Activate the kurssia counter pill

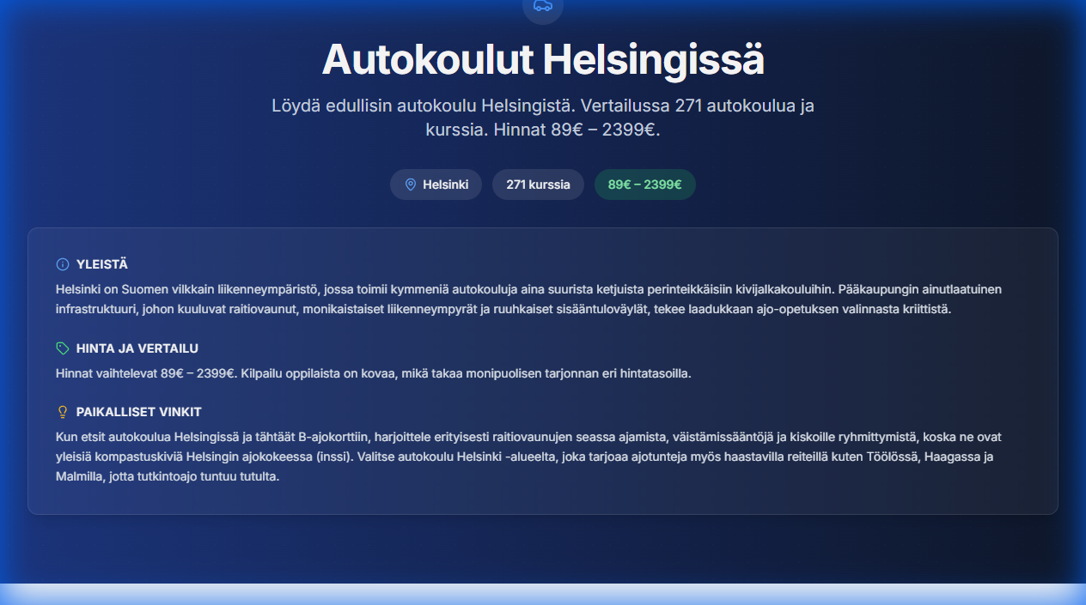tap(538, 184)
